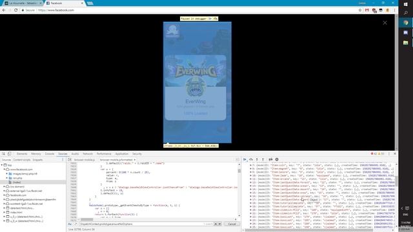Switch to the Console tab
Screen dimensions: 413x232
(x=50, y=153)
